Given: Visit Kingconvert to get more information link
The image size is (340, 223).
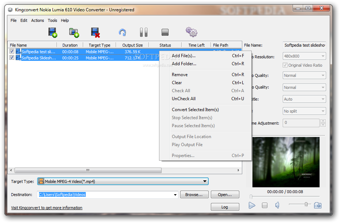Looking at the screenshot, I should point(47,208).
